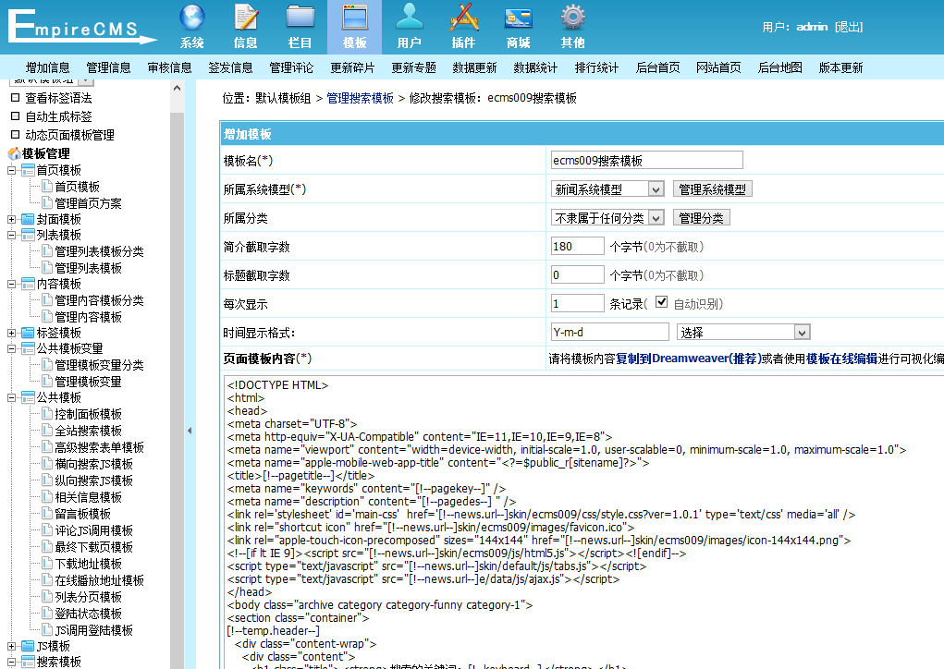Viewport: 944px width, 669px height.
Task: Click the 管理系统模型 button
Action: (712, 189)
